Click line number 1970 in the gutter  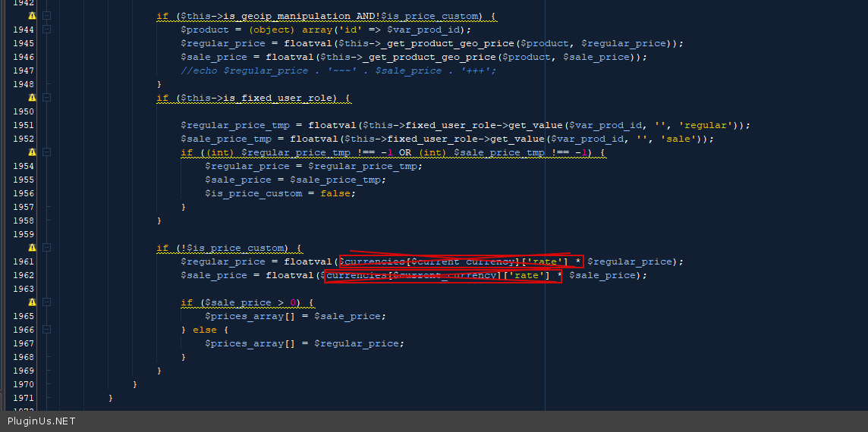pyautogui.click(x=24, y=384)
